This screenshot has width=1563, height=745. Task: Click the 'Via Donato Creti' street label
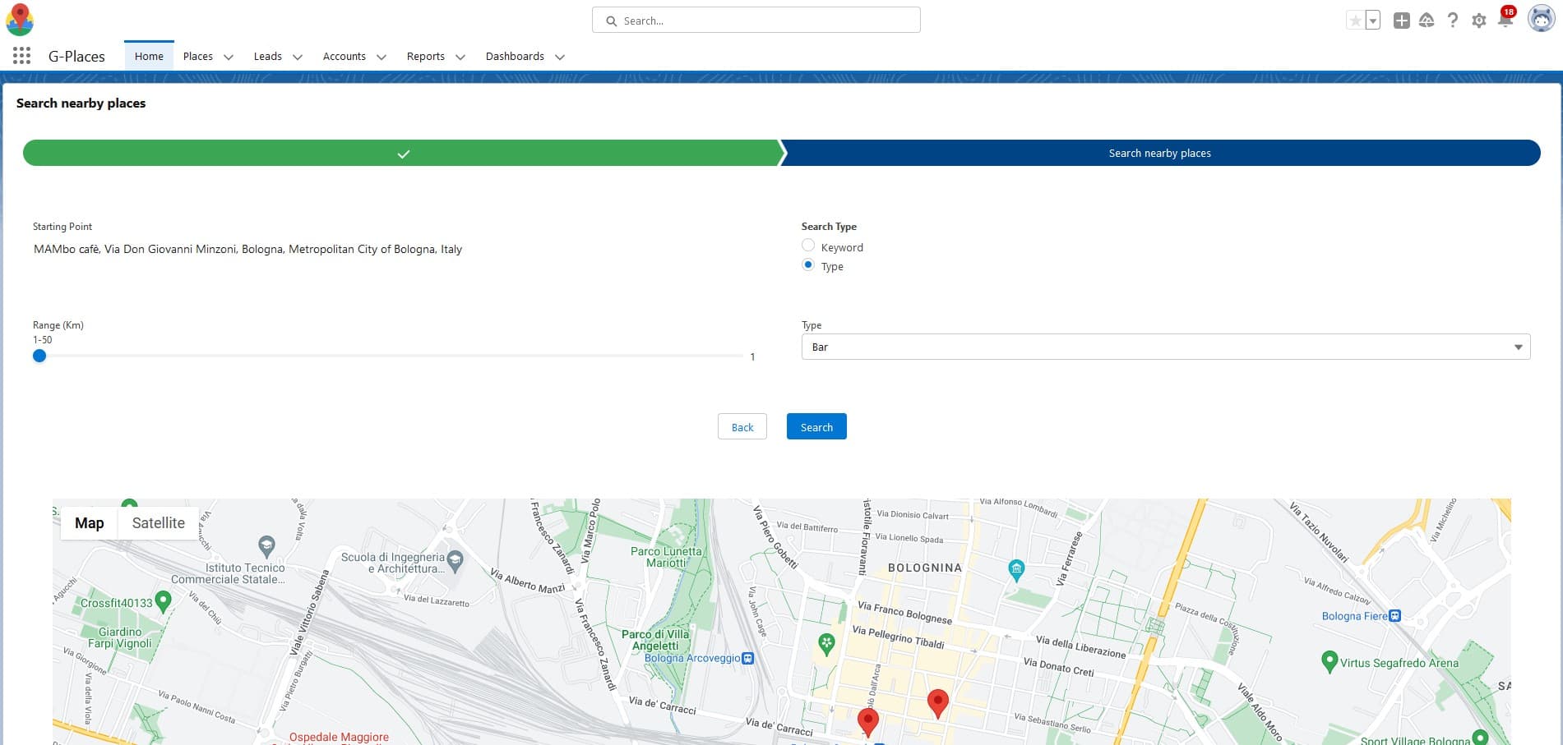(1058, 666)
